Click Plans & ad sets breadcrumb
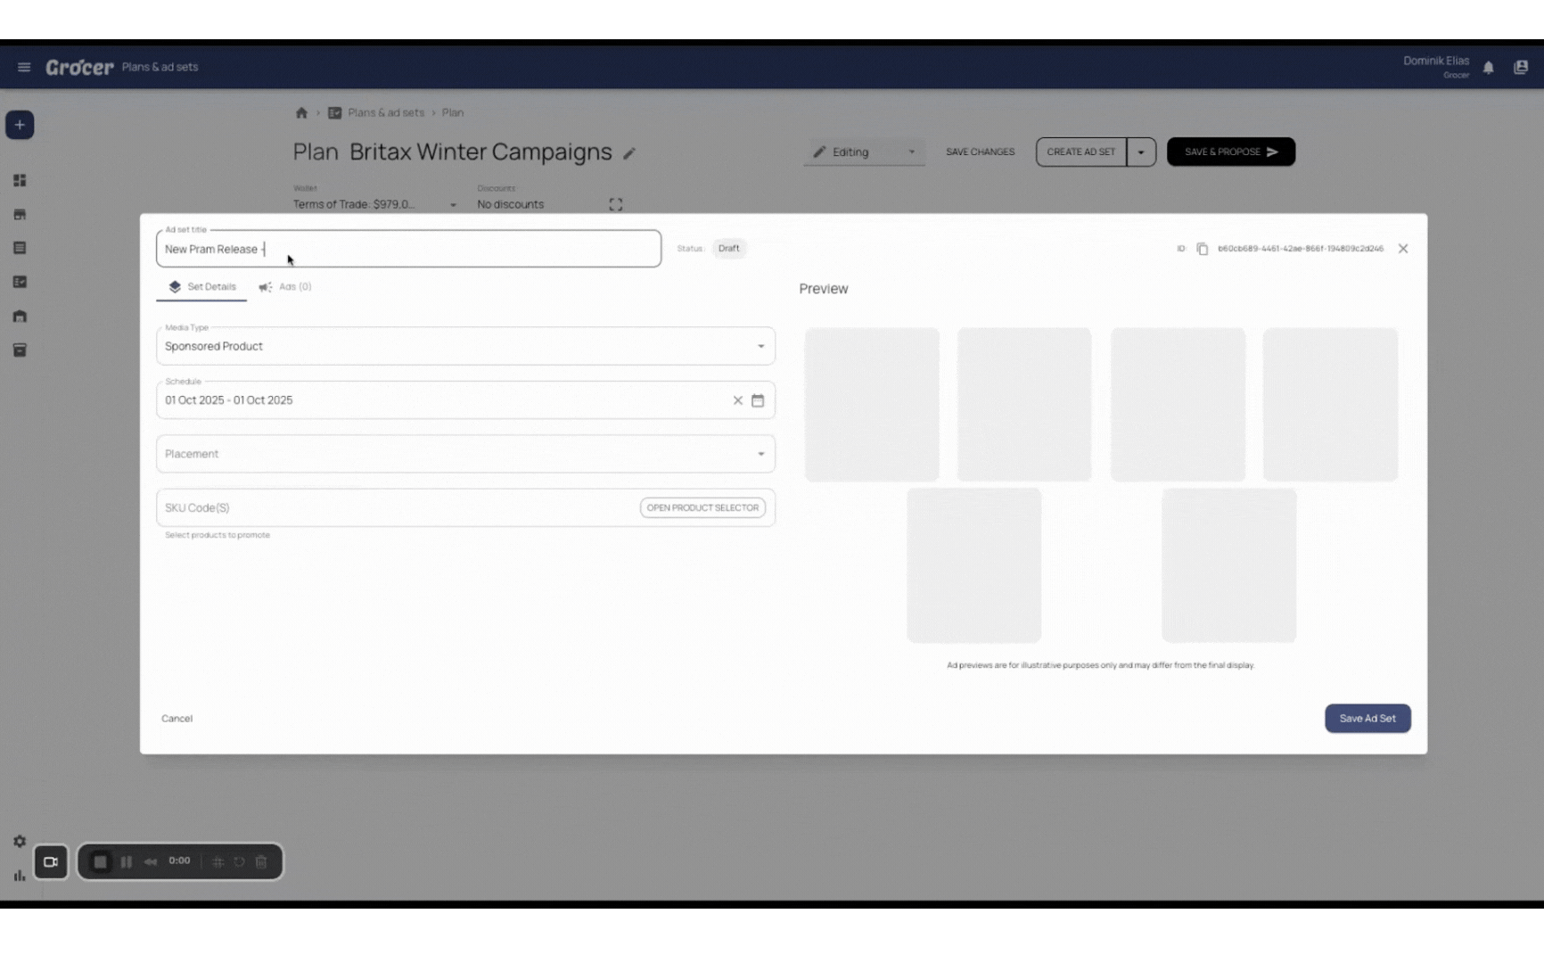The width and height of the screenshot is (1544, 963). [x=386, y=112]
